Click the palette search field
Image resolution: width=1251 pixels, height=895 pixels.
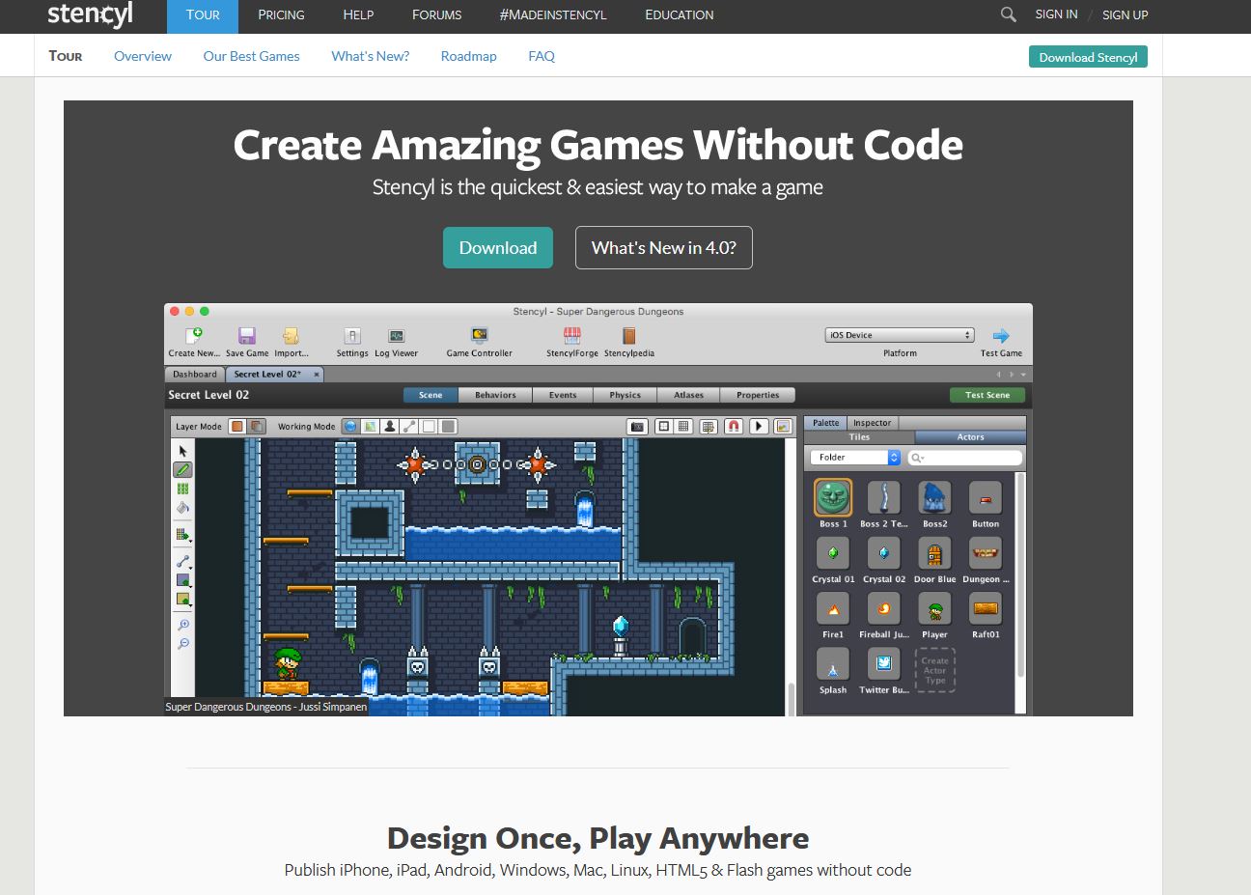[965, 458]
